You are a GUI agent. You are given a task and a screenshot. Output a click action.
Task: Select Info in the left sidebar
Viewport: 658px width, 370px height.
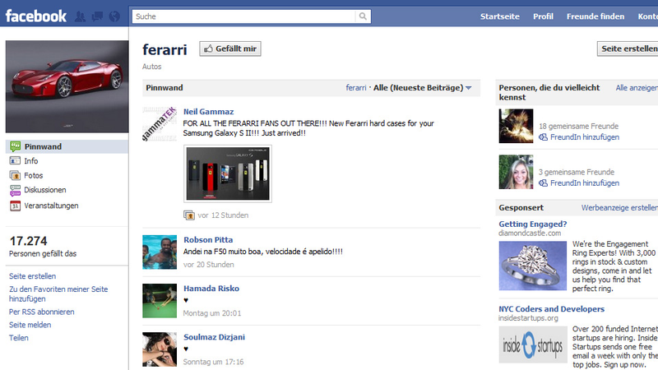pos(31,160)
